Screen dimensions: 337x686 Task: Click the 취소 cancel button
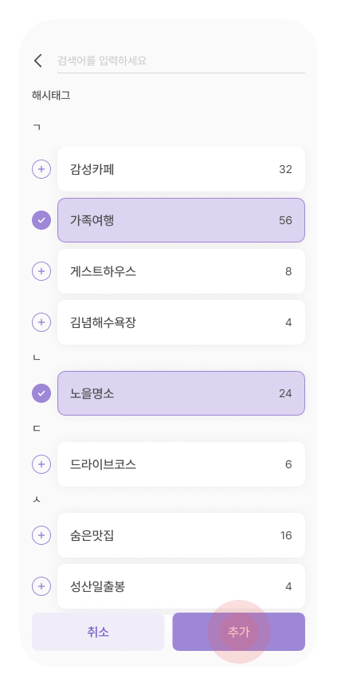coord(98,632)
